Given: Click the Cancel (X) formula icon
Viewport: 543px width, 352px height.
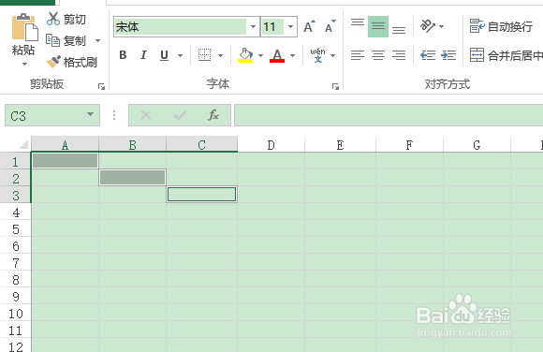Looking at the screenshot, I should pos(146,115).
